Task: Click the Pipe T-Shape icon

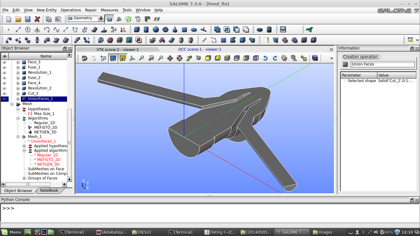Action: 203,29
